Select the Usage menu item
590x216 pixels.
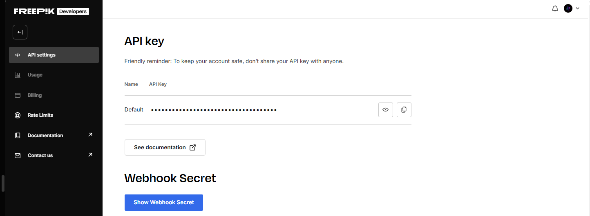(54, 75)
